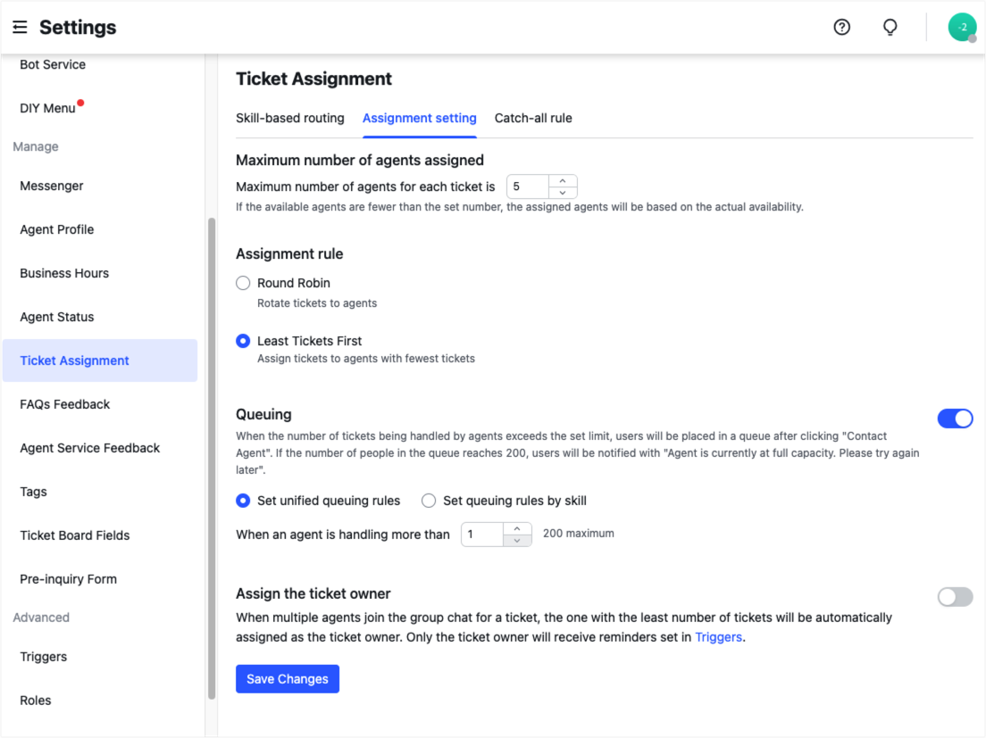
Task: Open the Catch-all rule tab
Action: click(x=533, y=118)
